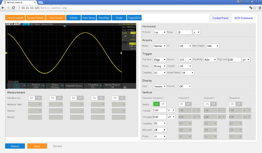The height and width of the screenshot is (153, 262).
Task: Open the XY dropdown
Action: 185,46
